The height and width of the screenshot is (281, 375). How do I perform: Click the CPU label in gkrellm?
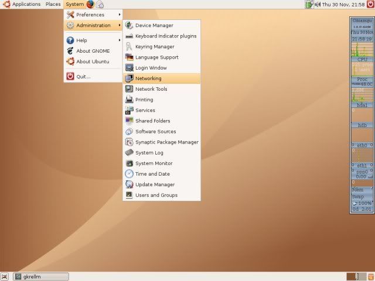[x=362, y=60]
